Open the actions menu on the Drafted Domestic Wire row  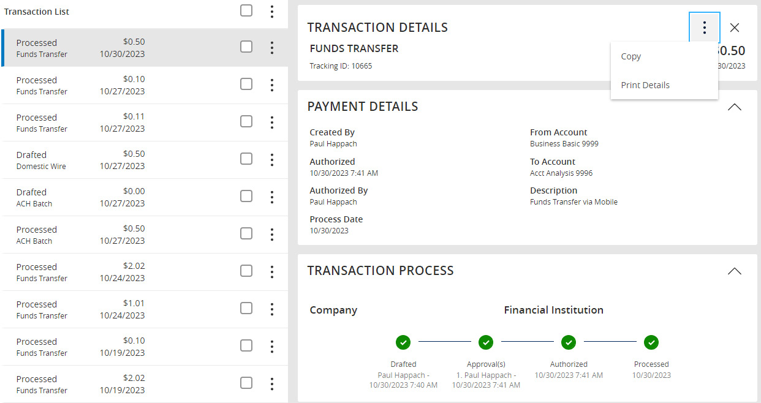click(x=271, y=159)
